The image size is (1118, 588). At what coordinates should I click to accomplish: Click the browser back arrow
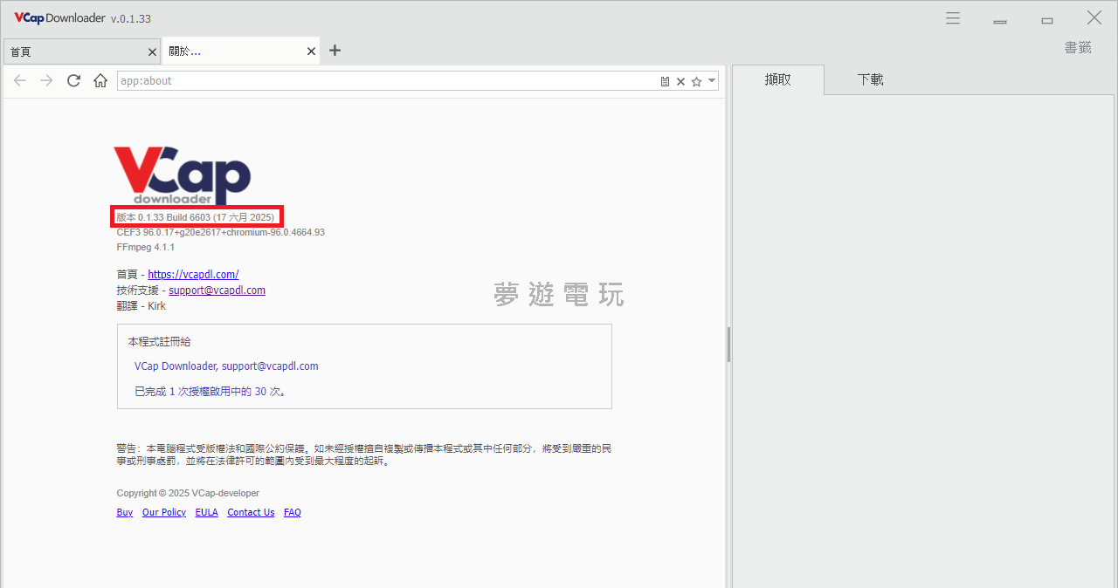(20, 81)
